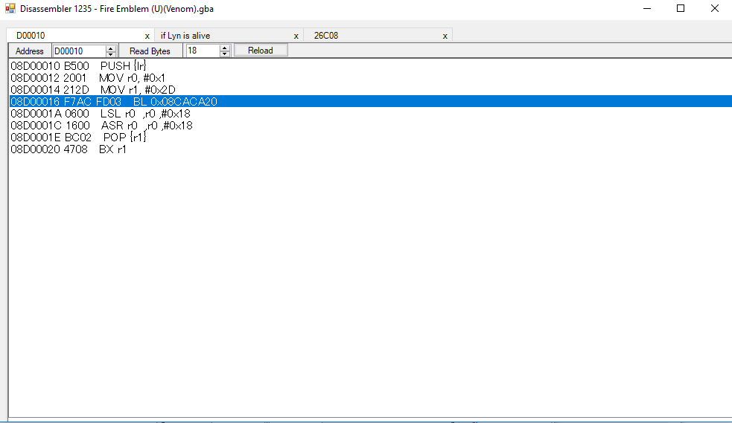Minimize the Disassembler window
732x423 pixels.
pos(647,8)
